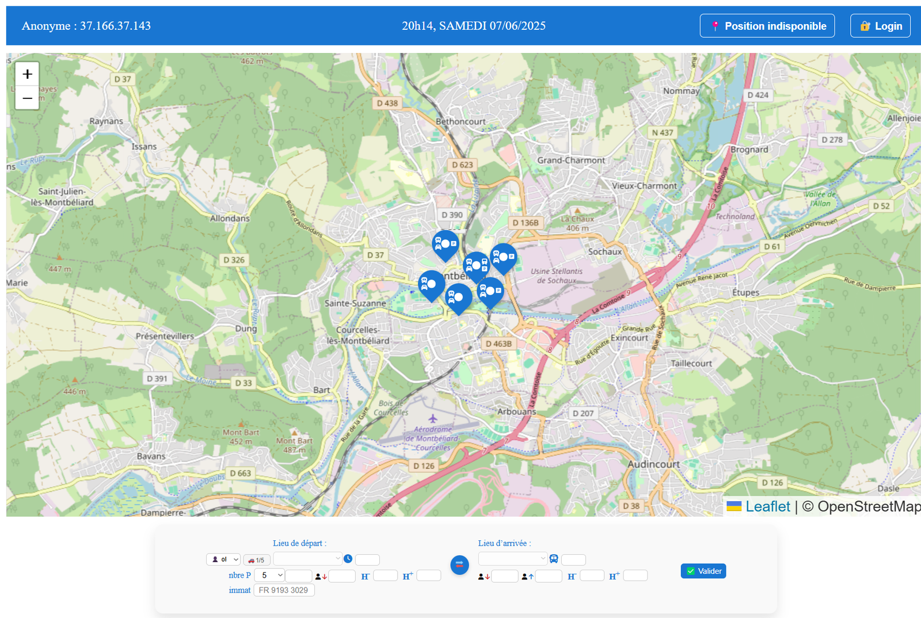The width and height of the screenshot is (921, 618).
Task: Open the OpenStreetMap attribution link
Action: (x=869, y=506)
